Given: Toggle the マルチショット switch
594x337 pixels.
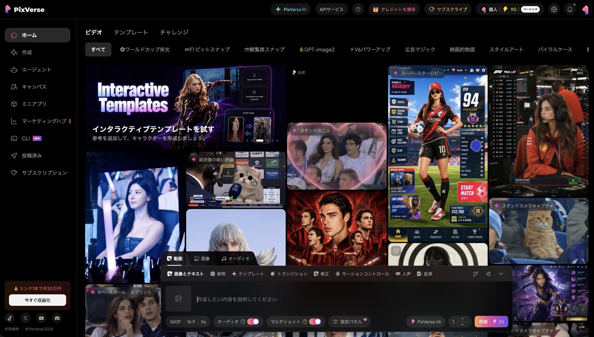Looking at the screenshot, I should tap(315, 322).
